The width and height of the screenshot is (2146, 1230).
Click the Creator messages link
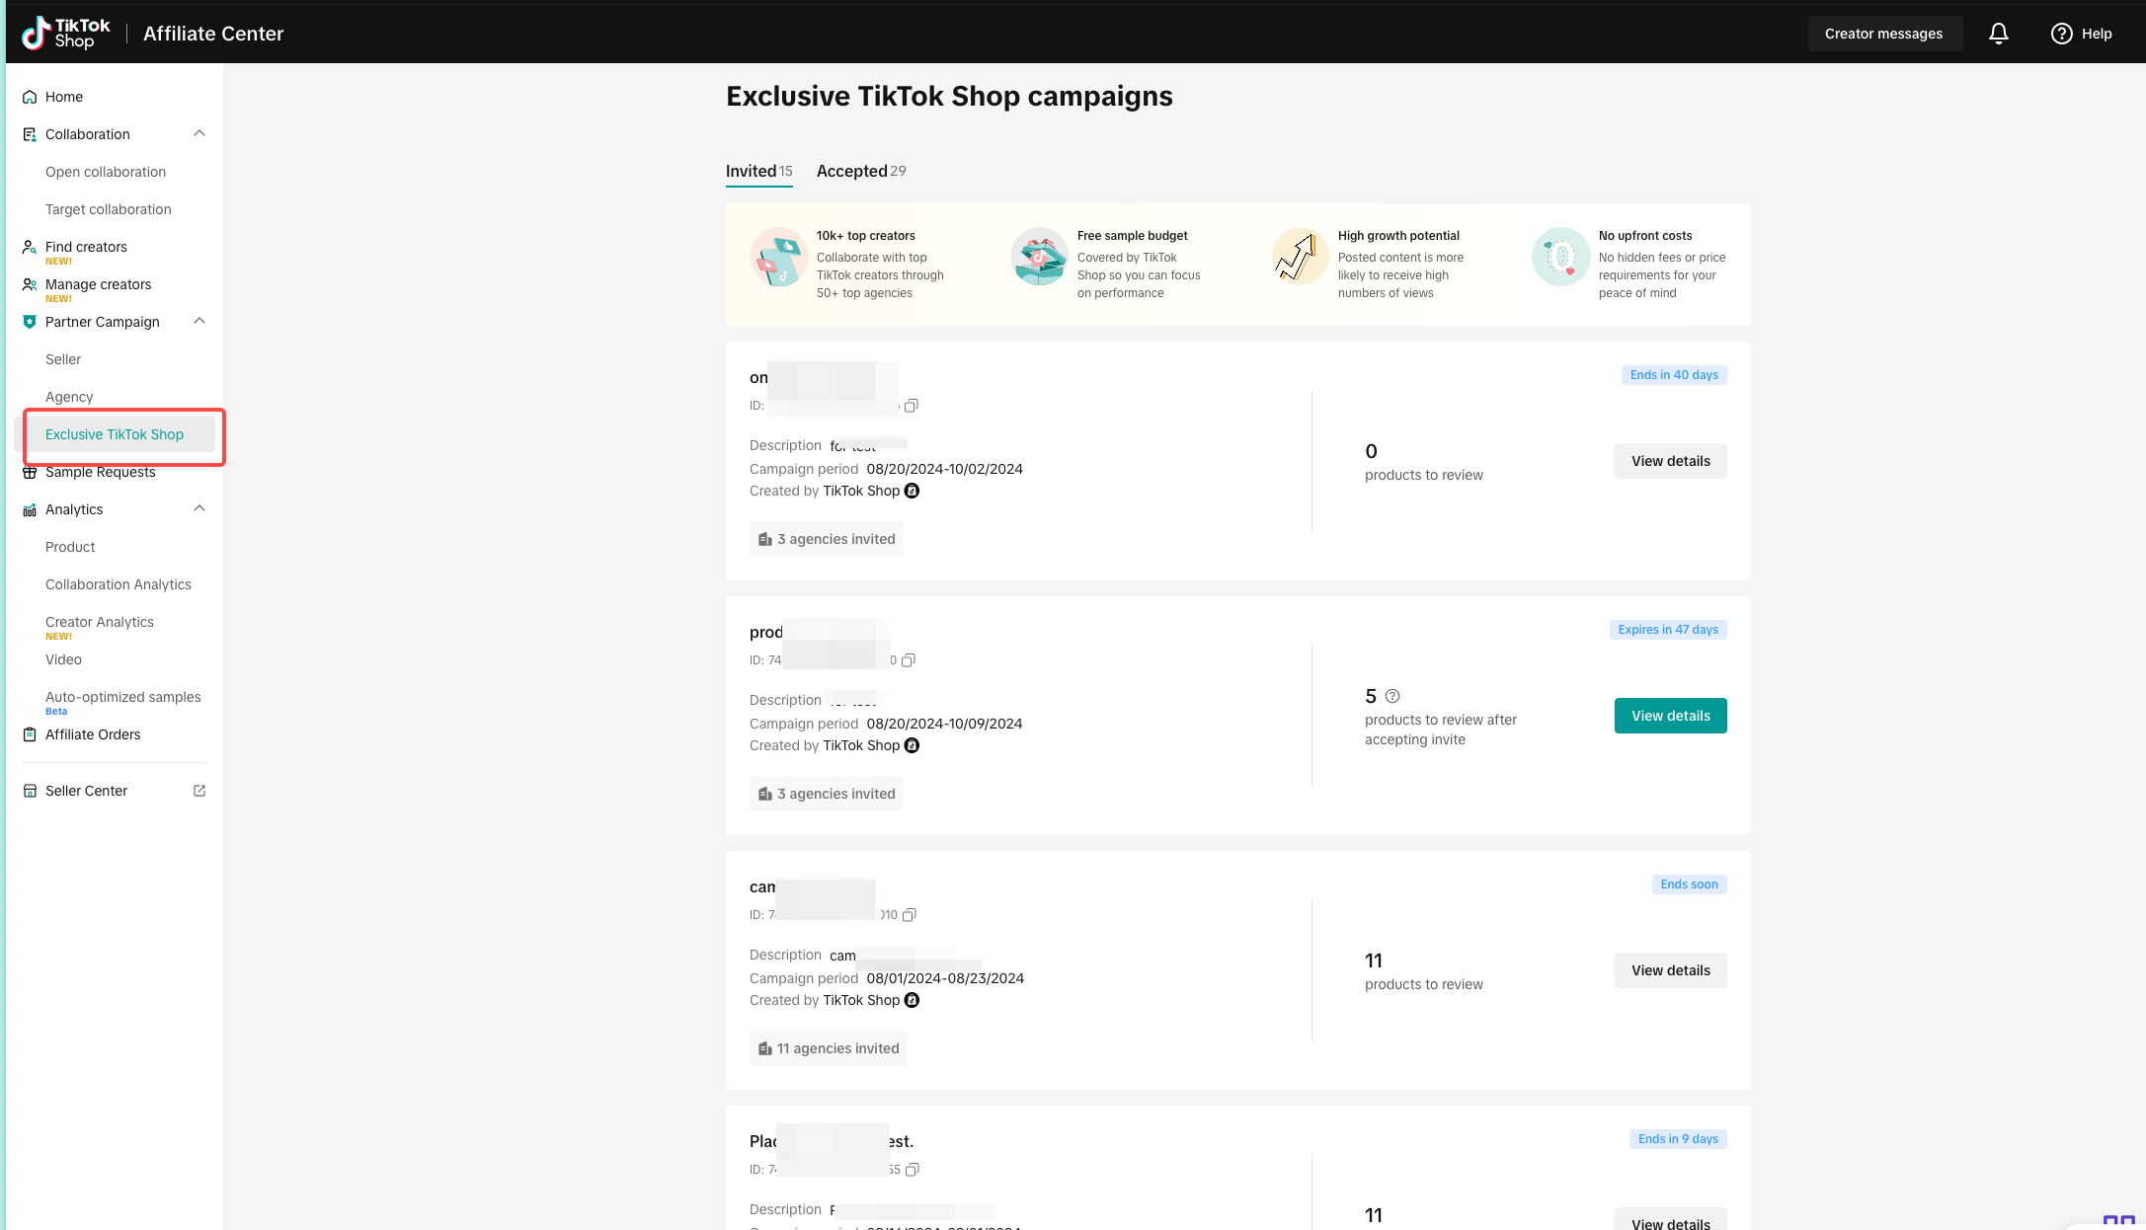[x=1883, y=33]
